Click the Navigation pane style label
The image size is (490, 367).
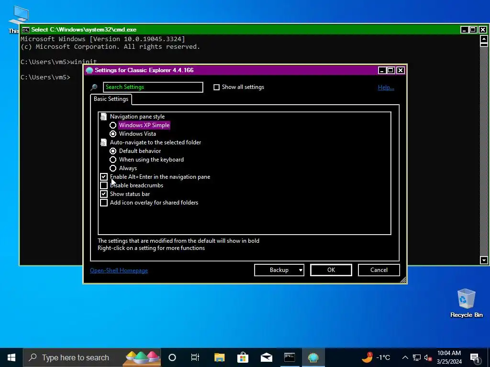click(x=137, y=117)
